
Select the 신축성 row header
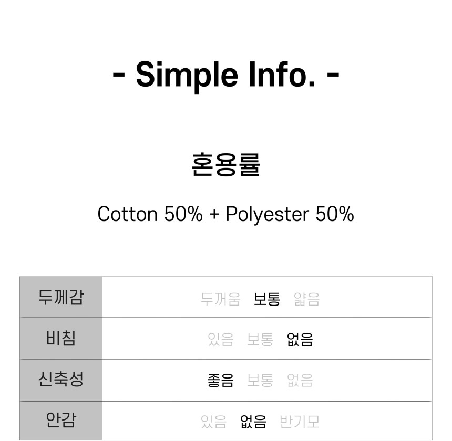[x=61, y=379]
